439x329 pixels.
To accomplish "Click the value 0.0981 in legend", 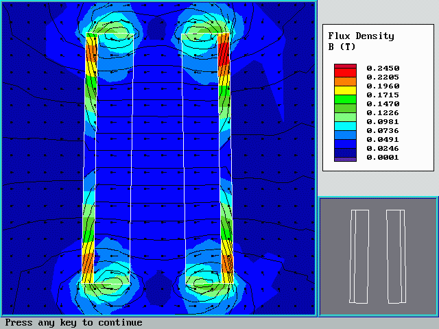I will [383, 122].
